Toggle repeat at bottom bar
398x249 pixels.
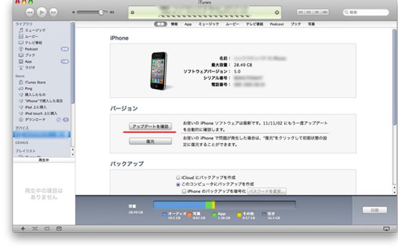pos(47,228)
